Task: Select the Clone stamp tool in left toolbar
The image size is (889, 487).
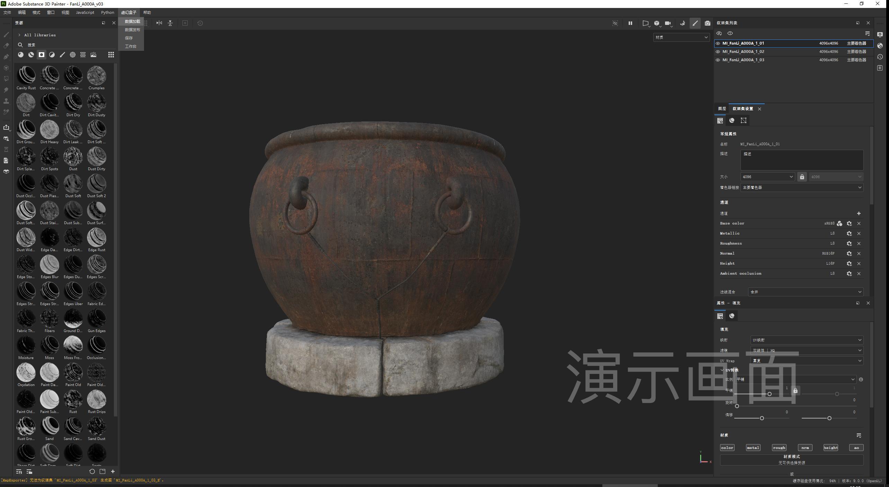Action: point(6,101)
